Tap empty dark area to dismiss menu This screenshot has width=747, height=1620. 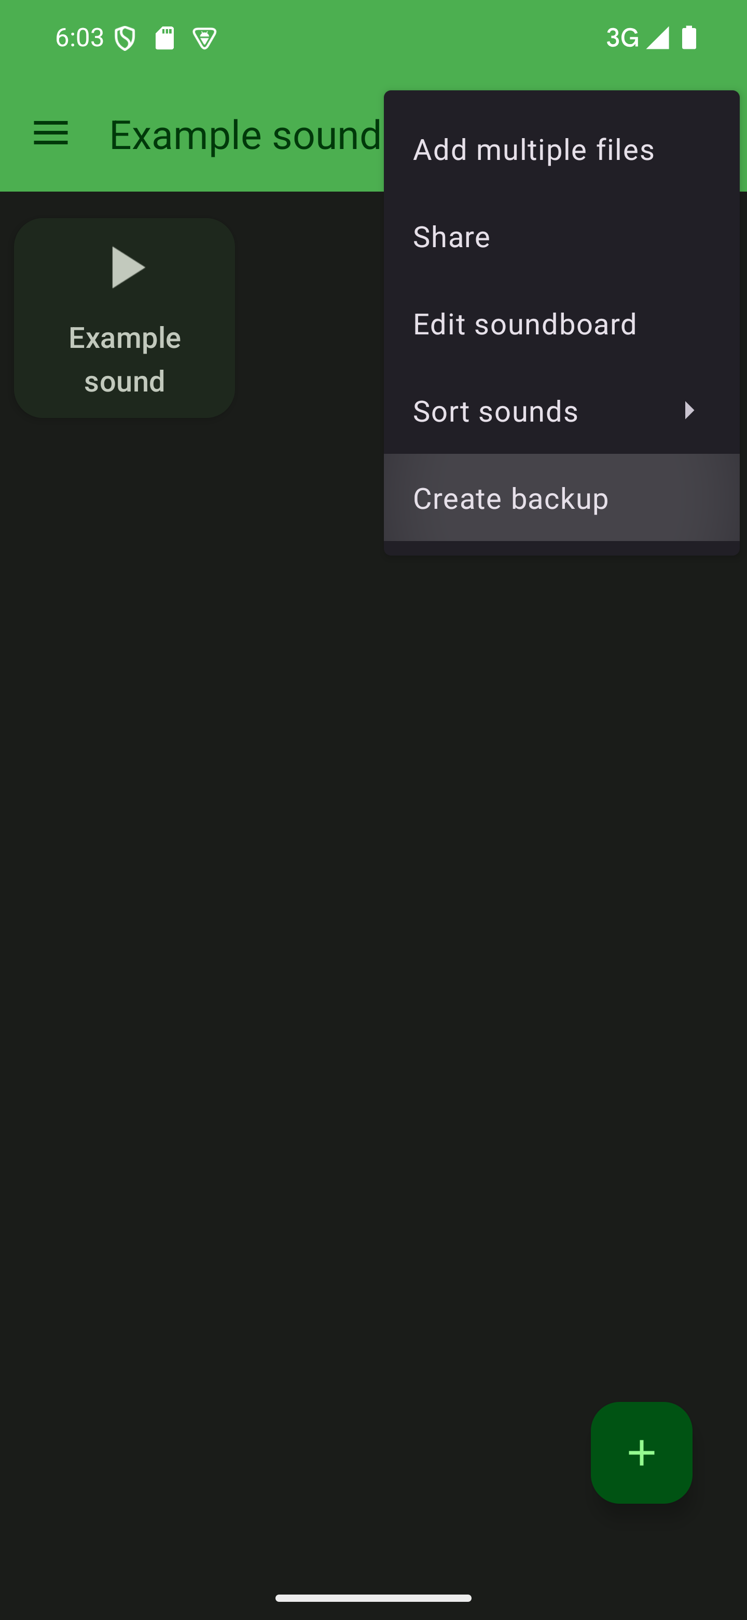pos(373,943)
